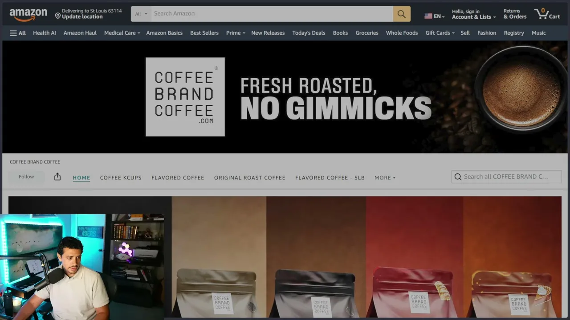
Task: Click the store search magnifier icon
Action: point(458,177)
